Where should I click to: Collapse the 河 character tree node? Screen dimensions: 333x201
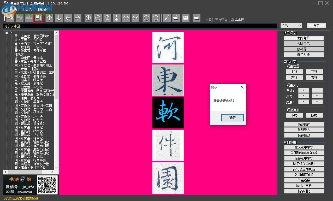click(x=6, y=32)
